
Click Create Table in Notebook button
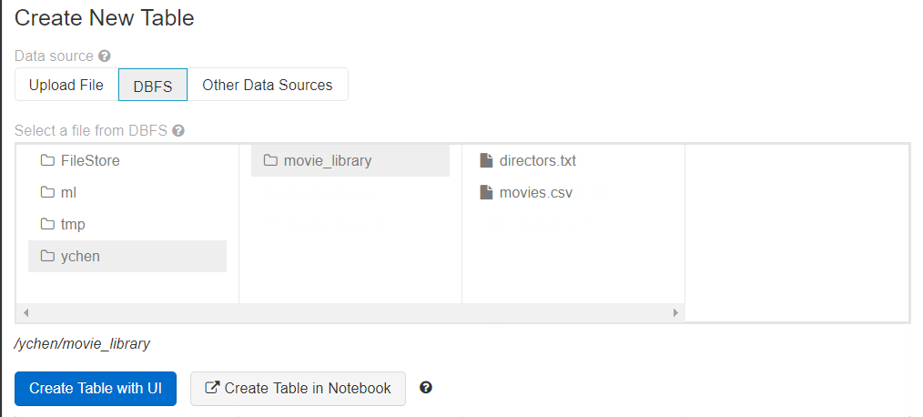[298, 388]
